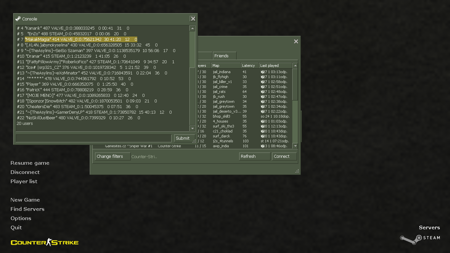Quit the game
Viewport: 450px width, 253px height.
[16, 228]
